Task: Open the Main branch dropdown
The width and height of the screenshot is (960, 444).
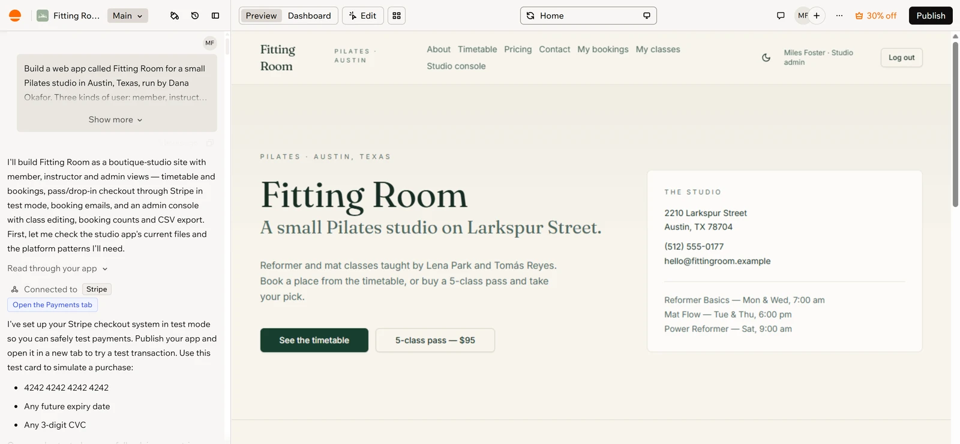Action: click(128, 16)
